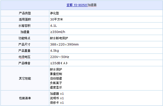Select the 雾量控制 performance item
Screen dimensions: 163x106
point(56,74)
